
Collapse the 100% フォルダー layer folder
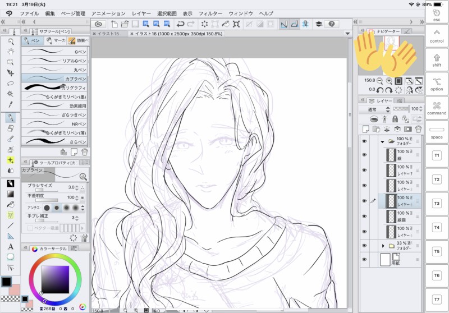(x=383, y=141)
